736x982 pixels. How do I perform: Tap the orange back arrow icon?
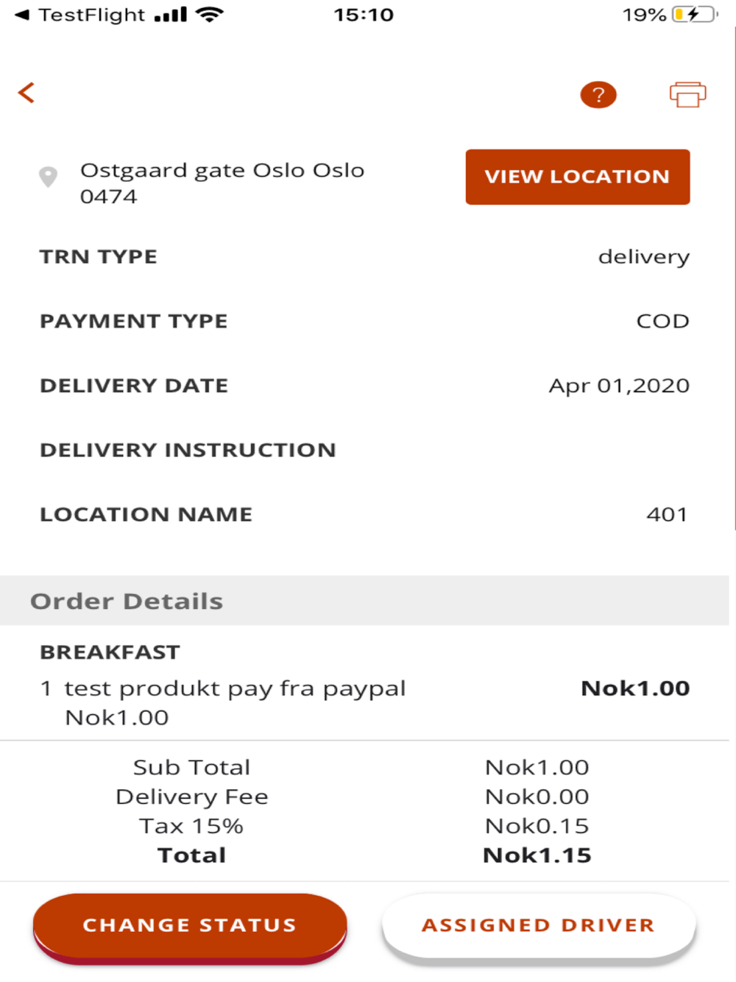26,93
